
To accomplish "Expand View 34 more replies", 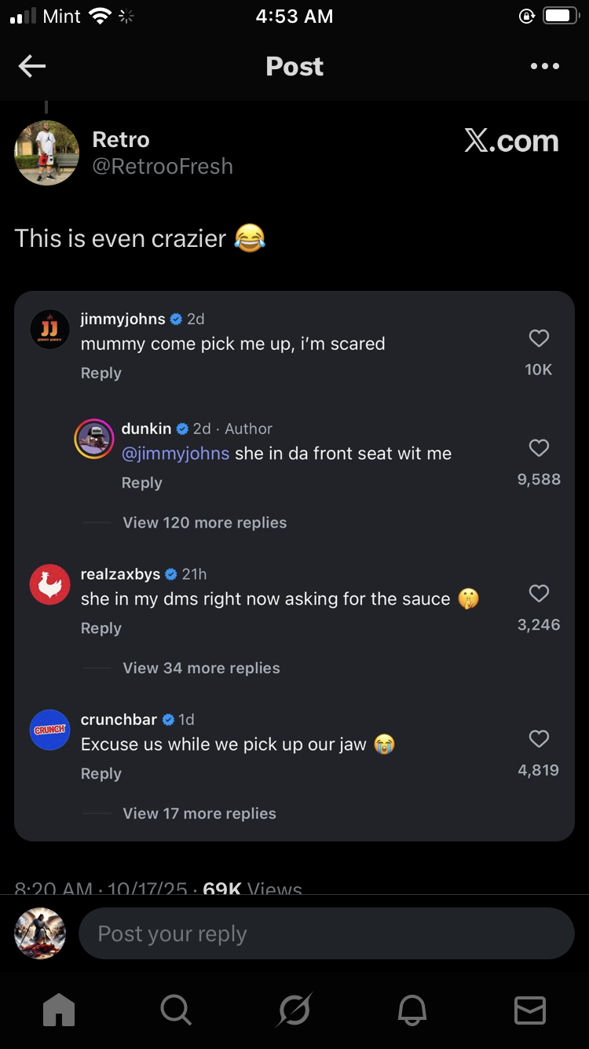I will [x=201, y=668].
